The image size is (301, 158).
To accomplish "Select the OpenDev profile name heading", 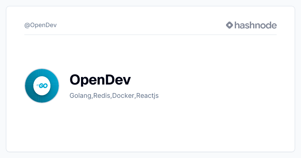I will [x=100, y=80].
